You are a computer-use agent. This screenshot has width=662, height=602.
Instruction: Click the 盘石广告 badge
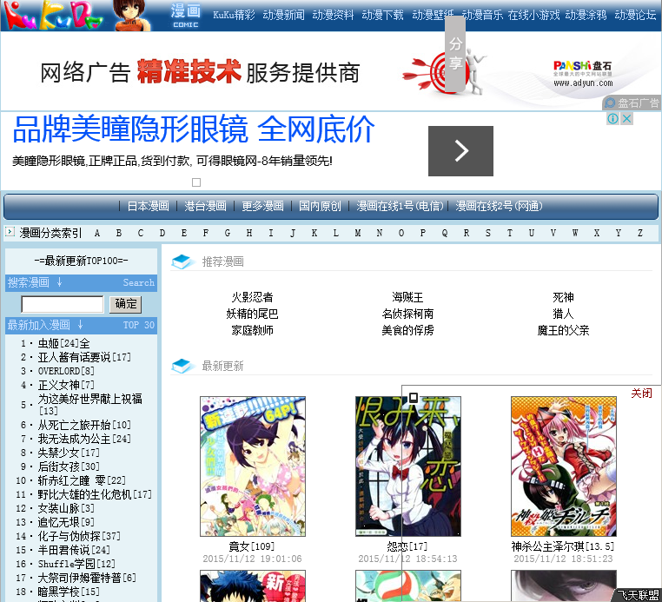(632, 103)
